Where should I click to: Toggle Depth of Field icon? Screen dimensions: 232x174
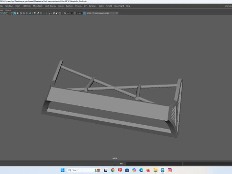tap(44, 13)
